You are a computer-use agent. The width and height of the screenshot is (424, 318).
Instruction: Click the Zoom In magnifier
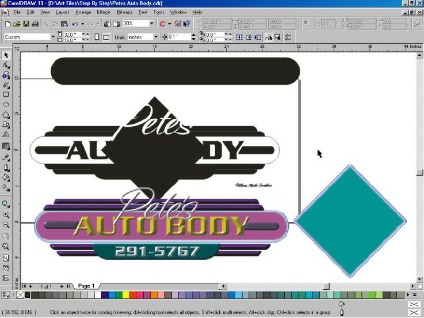click(6, 215)
